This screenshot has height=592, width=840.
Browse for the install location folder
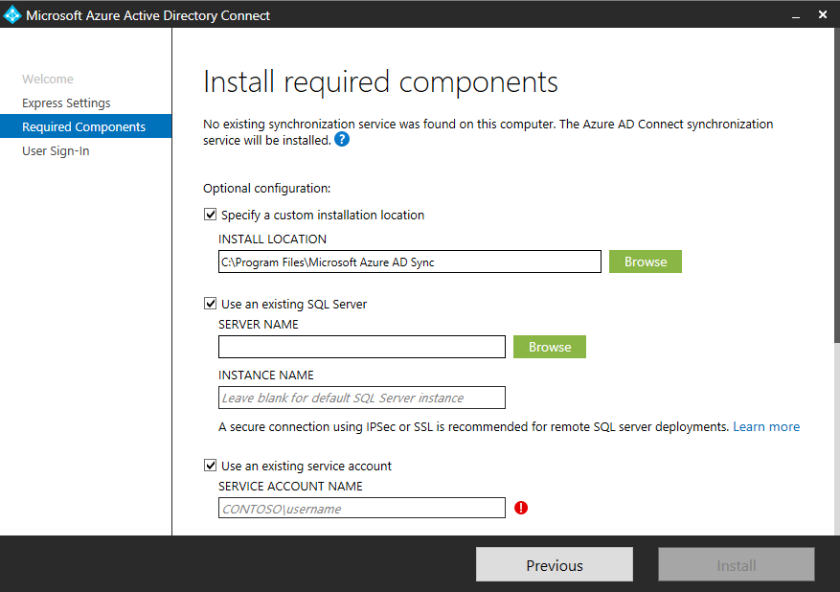pos(645,262)
